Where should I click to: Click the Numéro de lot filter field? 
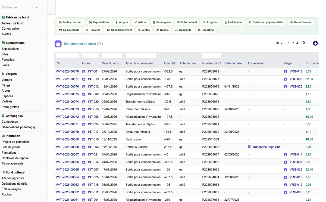[212, 55]
